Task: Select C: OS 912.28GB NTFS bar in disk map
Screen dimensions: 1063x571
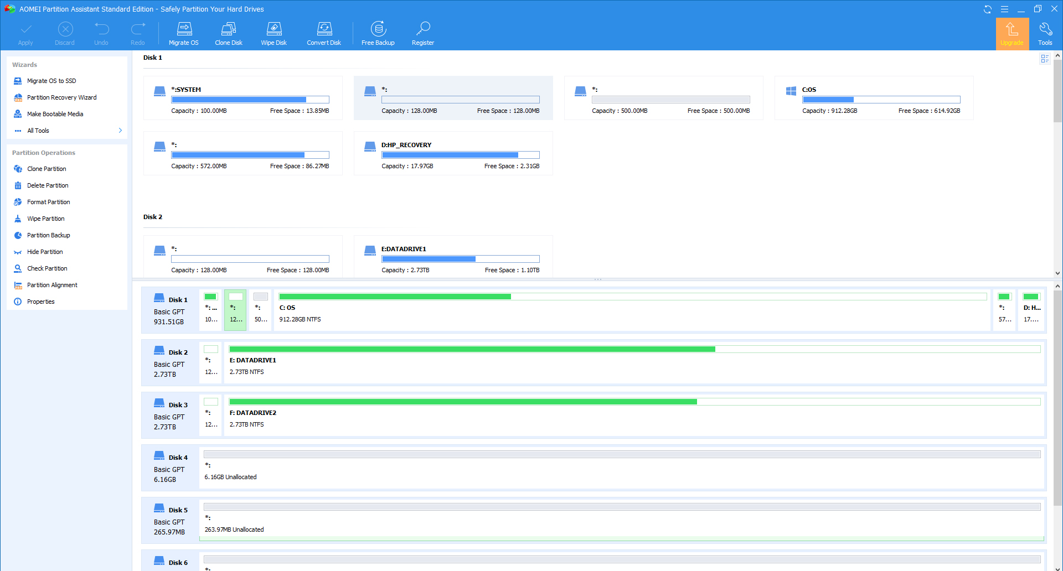Action: 632,310
